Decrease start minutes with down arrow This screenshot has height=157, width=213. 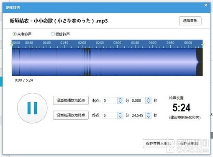tap(120, 102)
